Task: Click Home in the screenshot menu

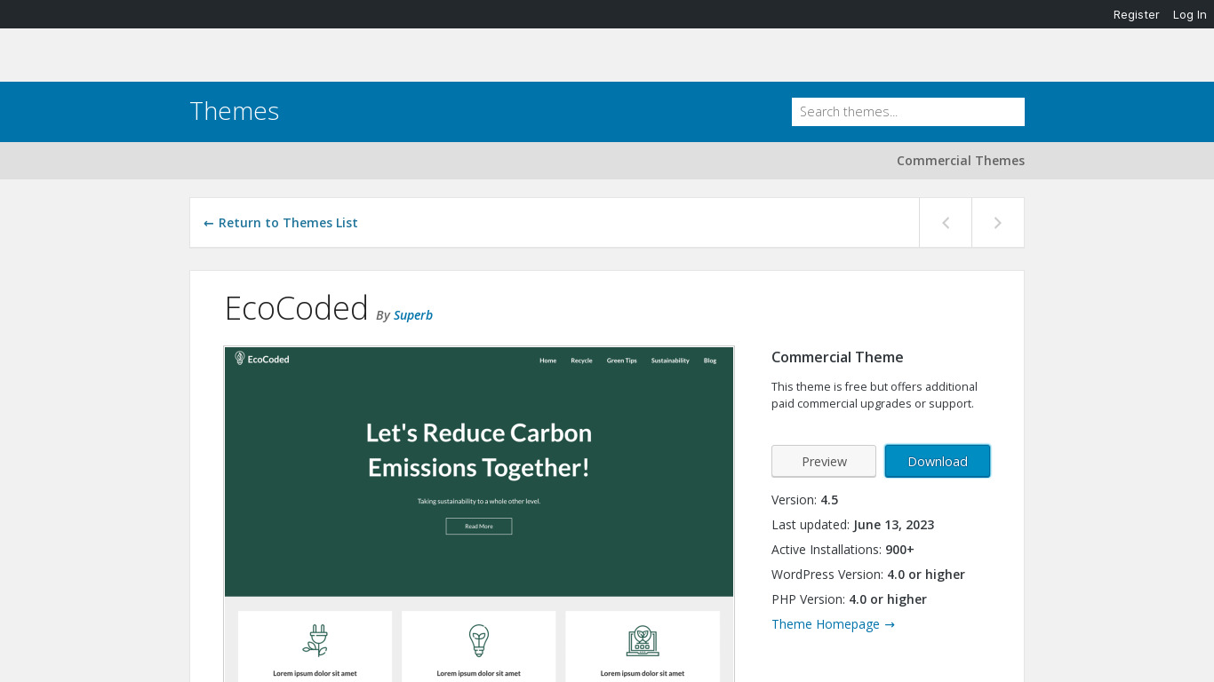Action: [548, 361]
